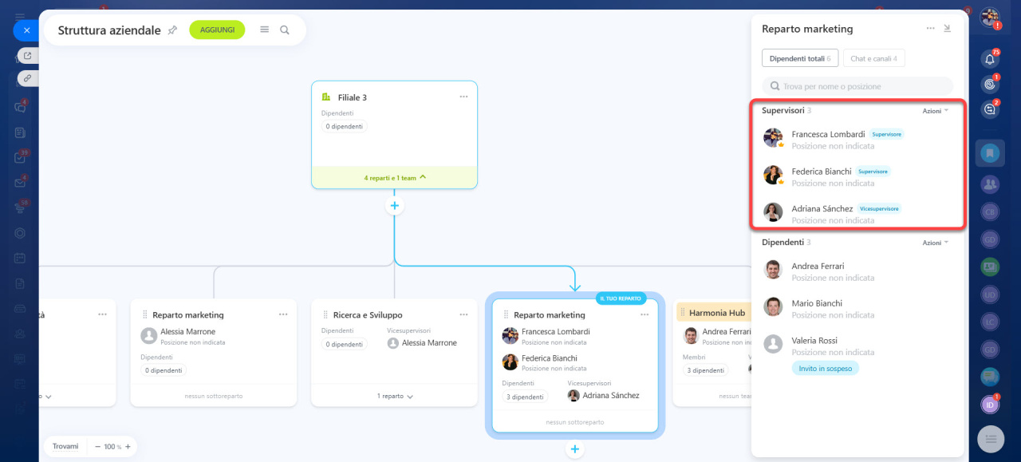Click 3 dipendenti chip on Harmonia Hub
The image size is (1021, 462).
point(706,370)
